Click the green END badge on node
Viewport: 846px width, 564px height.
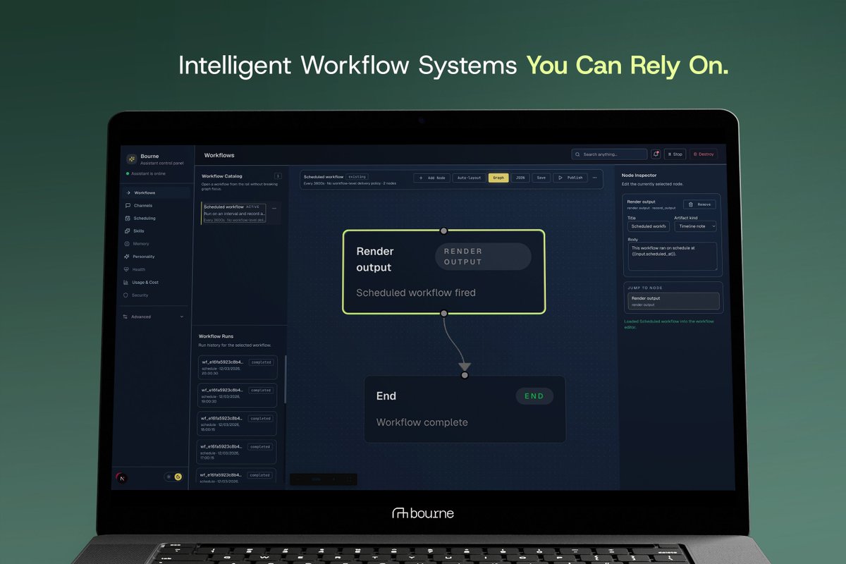coord(534,396)
